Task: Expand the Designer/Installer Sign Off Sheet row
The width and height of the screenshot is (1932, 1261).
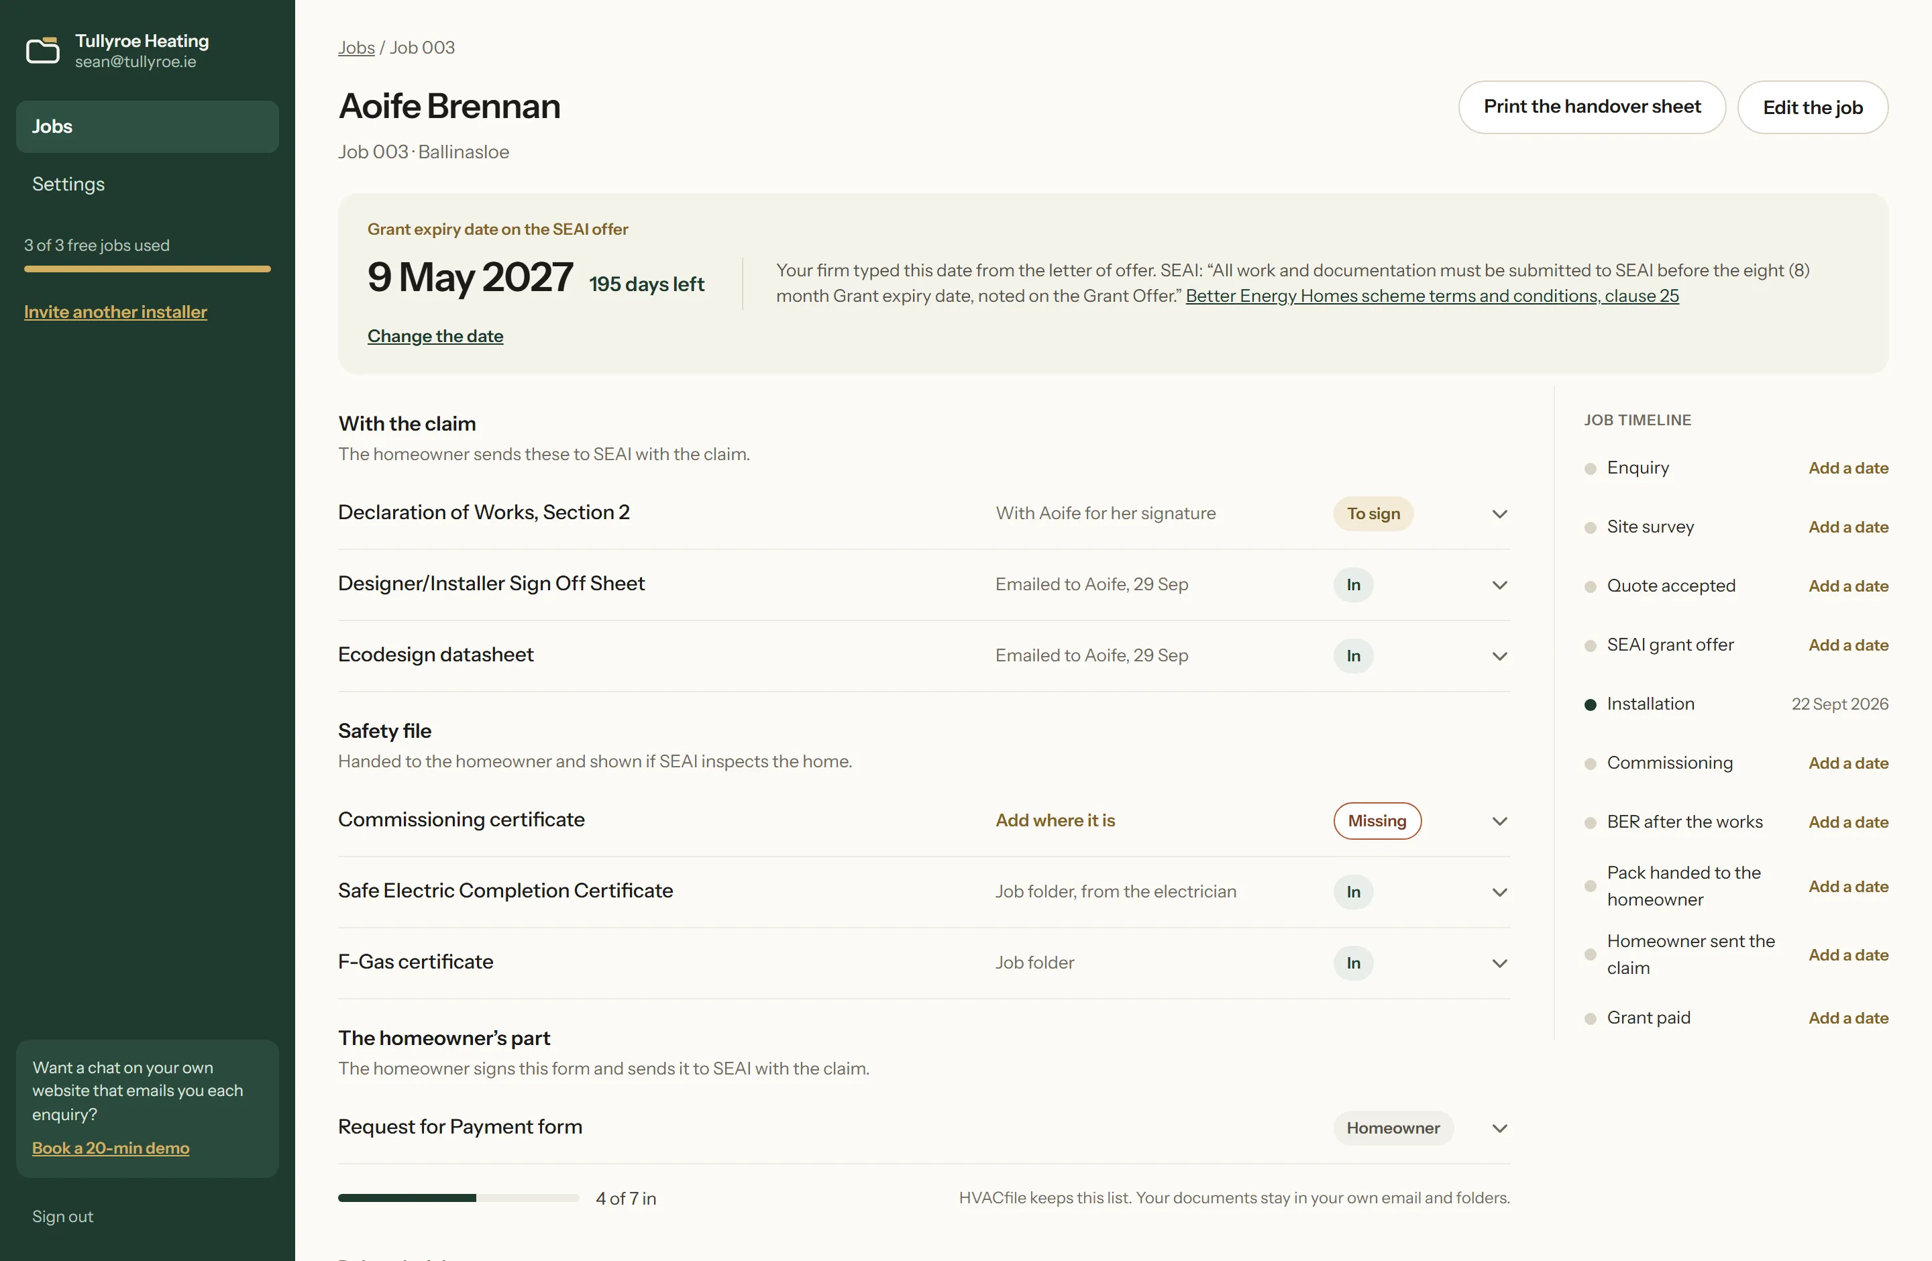Action: [x=1499, y=585]
